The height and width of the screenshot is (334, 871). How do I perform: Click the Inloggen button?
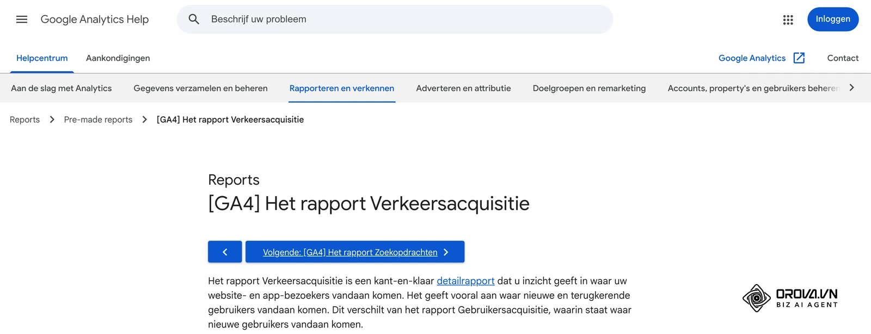pos(833,20)
